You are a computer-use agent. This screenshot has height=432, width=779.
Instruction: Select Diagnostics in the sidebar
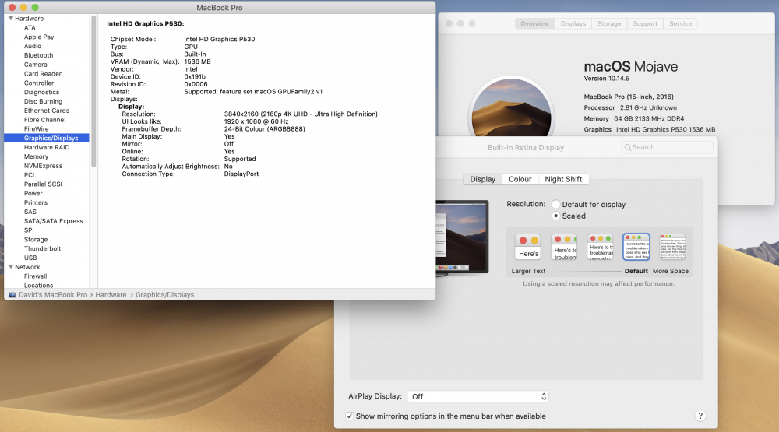[x=41, y=92]
